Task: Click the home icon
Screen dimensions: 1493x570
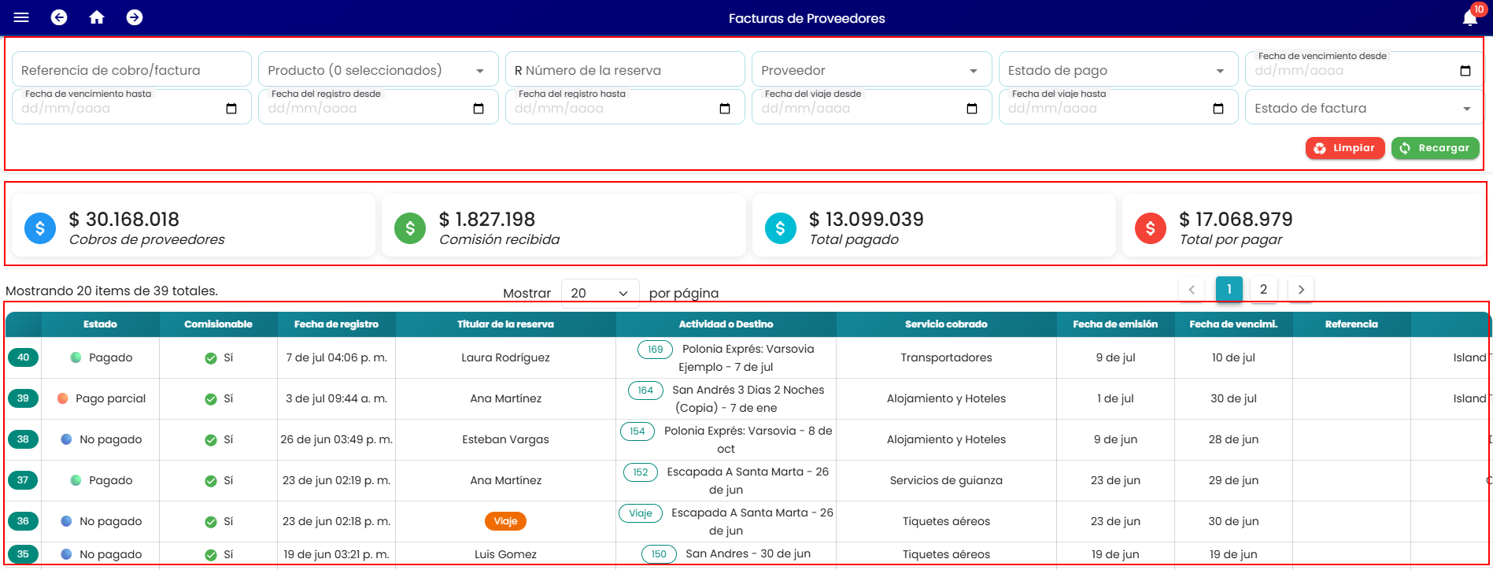Action: [97, 17]
